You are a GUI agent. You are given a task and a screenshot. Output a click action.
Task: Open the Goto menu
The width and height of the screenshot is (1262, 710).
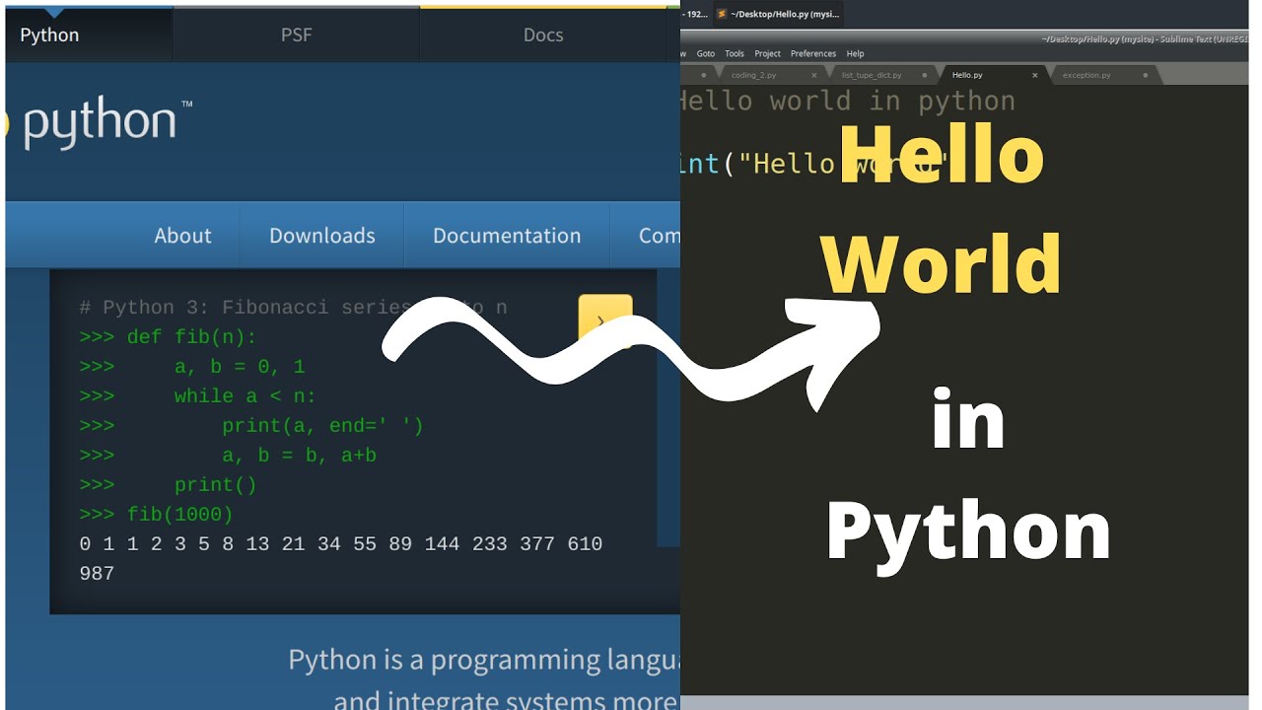pyautogui.click(x=706, y=53)
